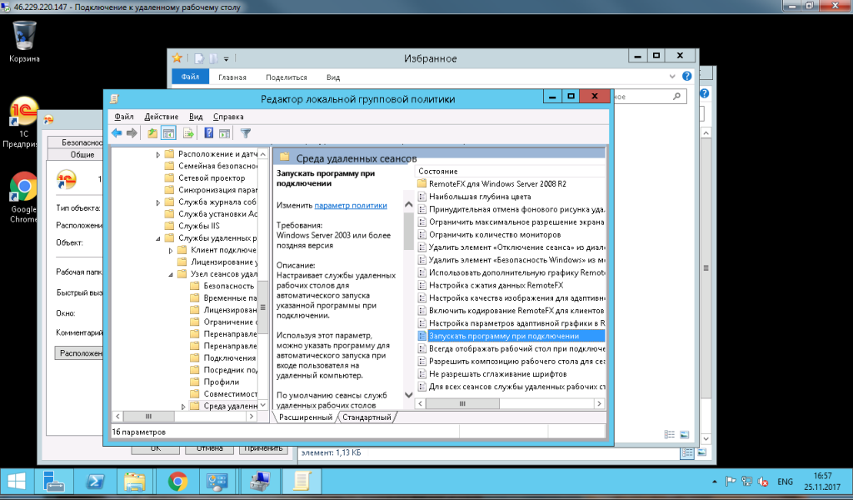This screenshot has width=853, height=500.
Task: Expand the 'Среда удаленн' tree node
Action: tap(183, 407)
